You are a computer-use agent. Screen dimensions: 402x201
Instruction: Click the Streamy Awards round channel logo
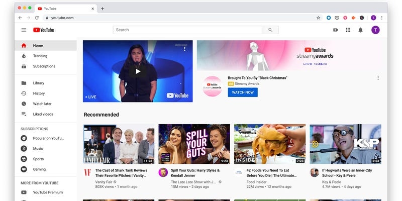click(x=212, y=86)
